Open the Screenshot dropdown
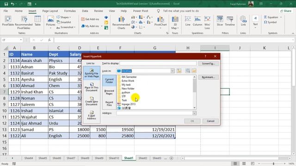 tap(66, 27)
